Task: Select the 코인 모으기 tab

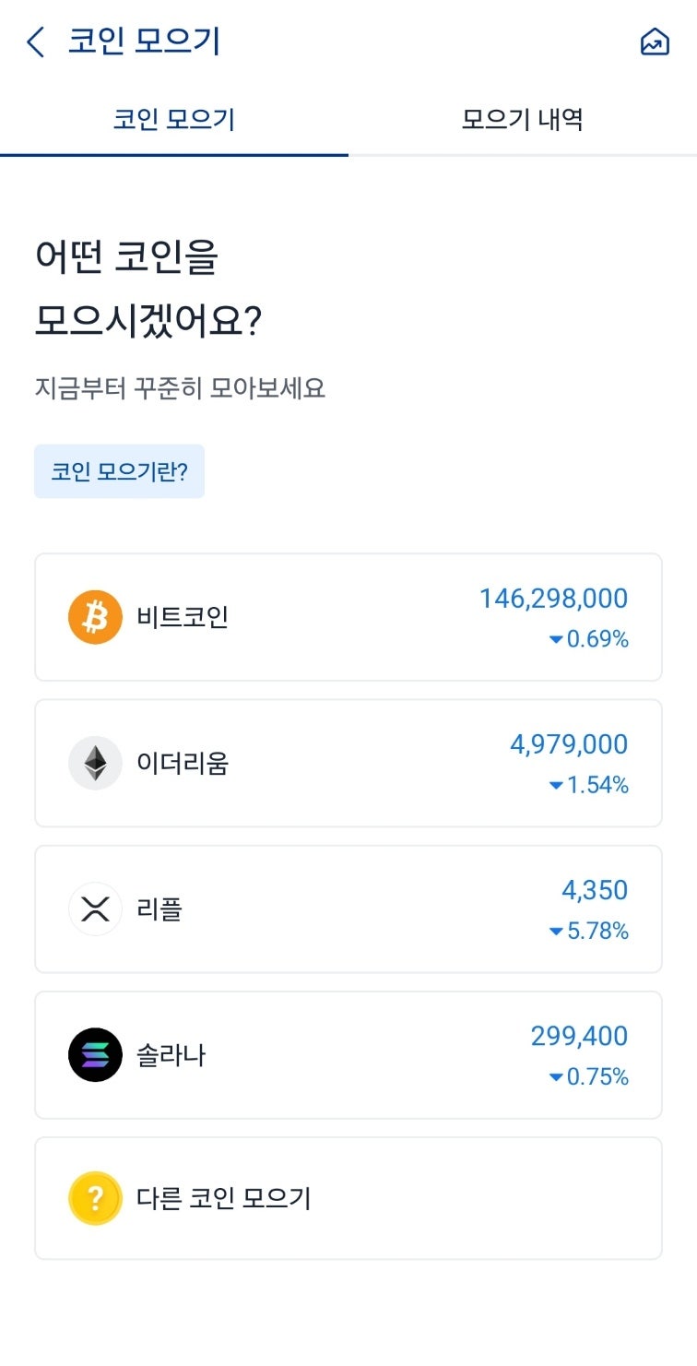Action: click(174, 118)
